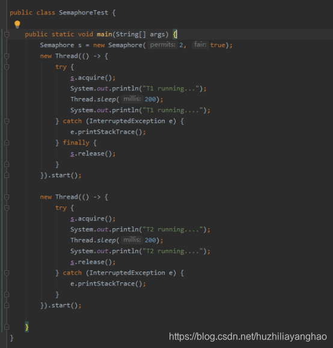The width and height of the screenshot is (333, 348).
Task: Fold the try block above T1 println lines
Action: (x=7, y=67)
